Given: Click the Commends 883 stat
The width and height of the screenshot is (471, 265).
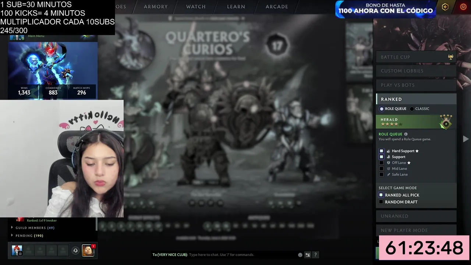Looking at the screenshot, I should 53,91.
